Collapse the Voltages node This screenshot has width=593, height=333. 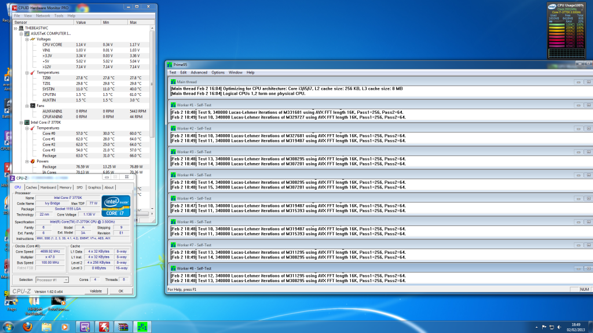(x=27, y=39)
